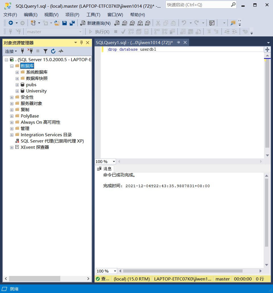This screenshot has height=293, width=273.
Task: Expand the University database node
Action: click(17, 91)
